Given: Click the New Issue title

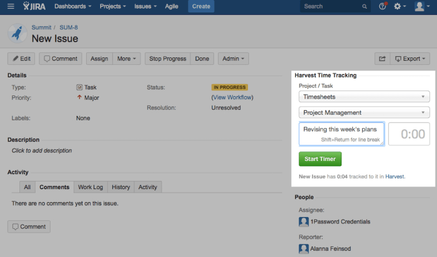Looking at the screenshot, I should (x=55, y=39).
